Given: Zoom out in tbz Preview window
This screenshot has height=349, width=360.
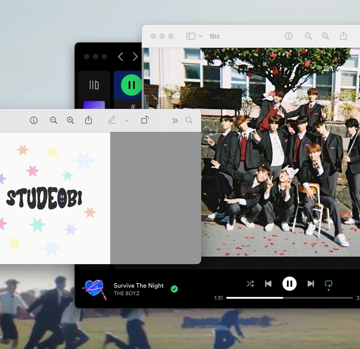Looking at the screenshot, I should tap(308, 36).
